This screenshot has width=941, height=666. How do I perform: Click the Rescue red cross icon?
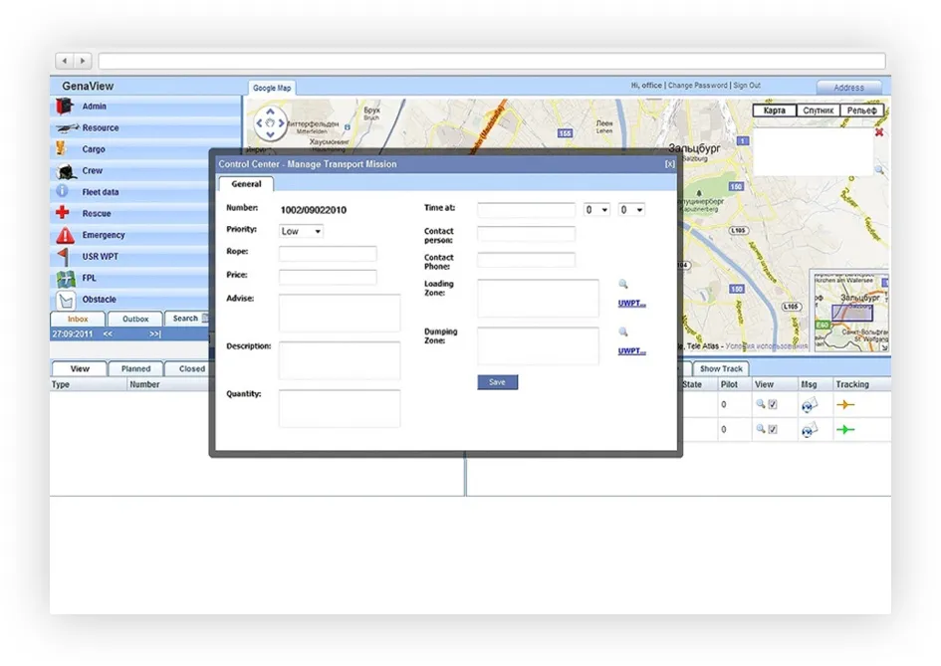pyautogui.click(x=63, y=212)
